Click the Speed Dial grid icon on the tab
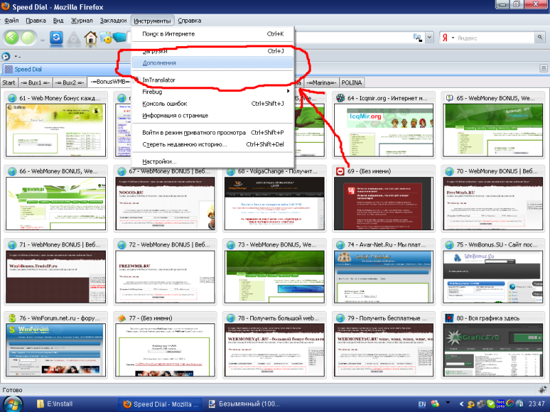The width and height of the screenshot is (550, 412). 8,69
